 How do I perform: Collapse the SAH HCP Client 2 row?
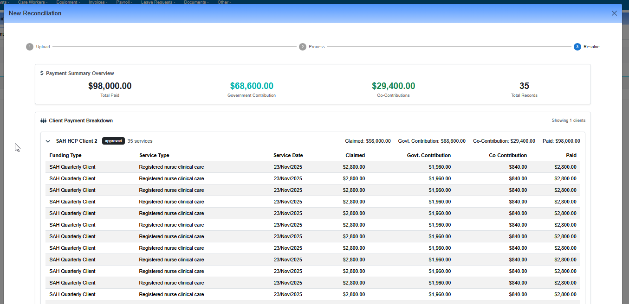(x=48, y=141)
